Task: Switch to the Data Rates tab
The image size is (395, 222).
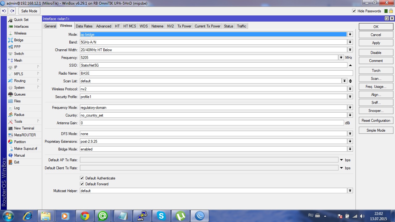Action: point(84,26)
